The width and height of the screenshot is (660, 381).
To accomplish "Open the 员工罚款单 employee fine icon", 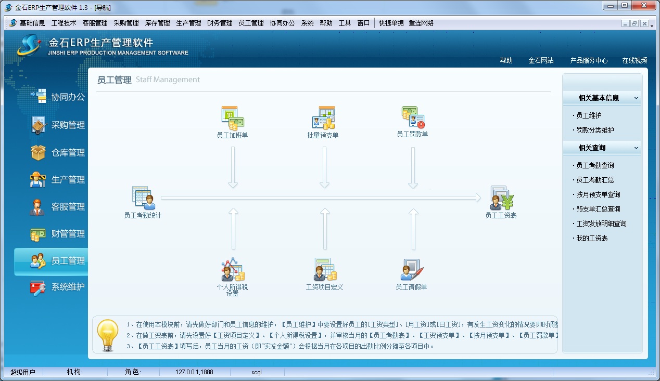I will [x=412, y=117].
